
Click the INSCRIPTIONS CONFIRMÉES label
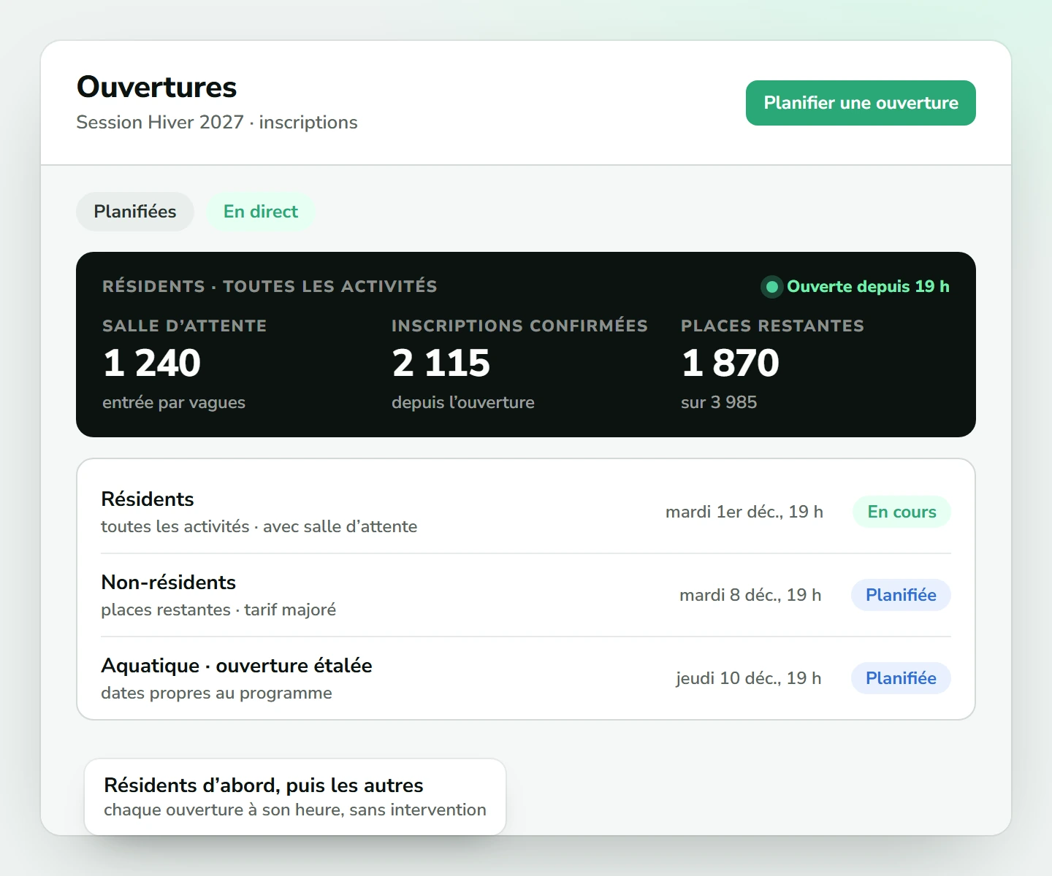pos(519,326)
